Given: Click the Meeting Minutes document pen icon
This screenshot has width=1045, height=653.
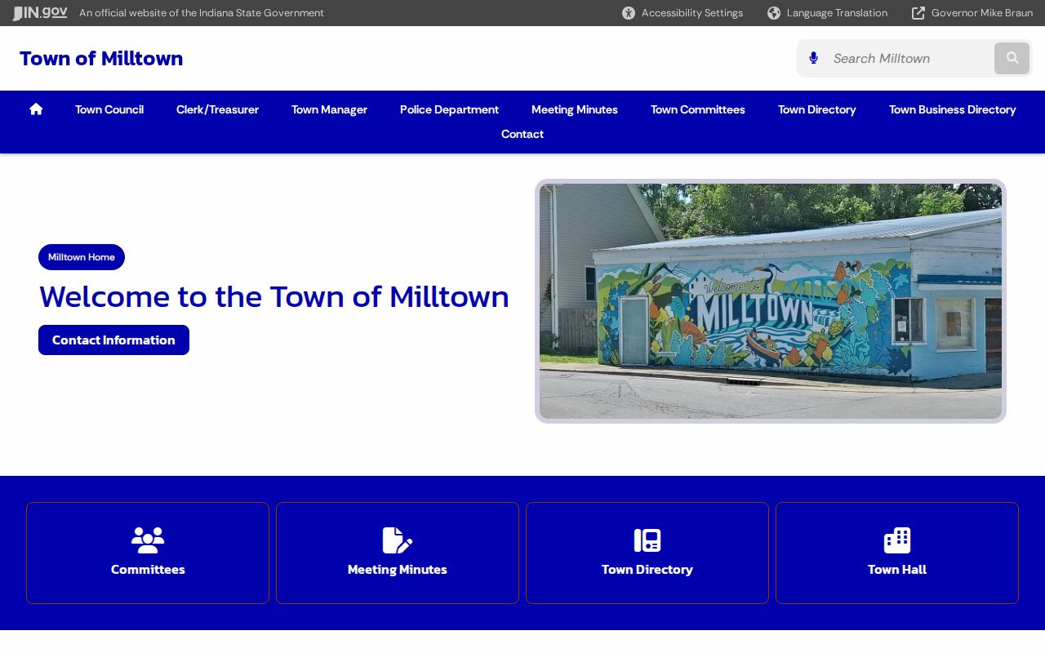Looking at the screenshot, I should tap(398, 540).
